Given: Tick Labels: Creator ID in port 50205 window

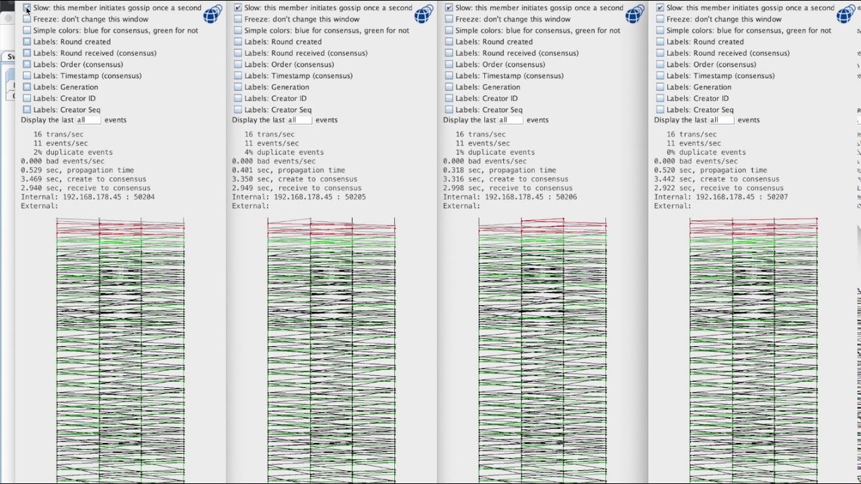Looking at the screenshot, I should (238, 99).
